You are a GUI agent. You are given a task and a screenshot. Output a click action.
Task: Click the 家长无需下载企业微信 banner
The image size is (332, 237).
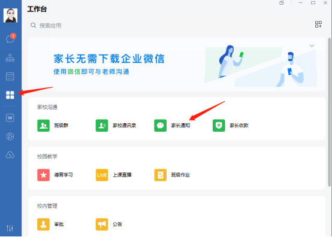pyautogui.click(x=177, y=64)
